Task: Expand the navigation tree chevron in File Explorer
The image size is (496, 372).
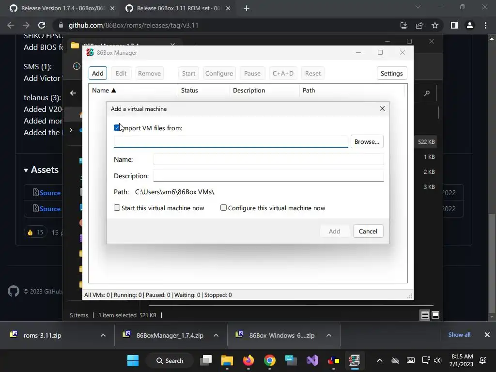Action: (x=71, y=130)
